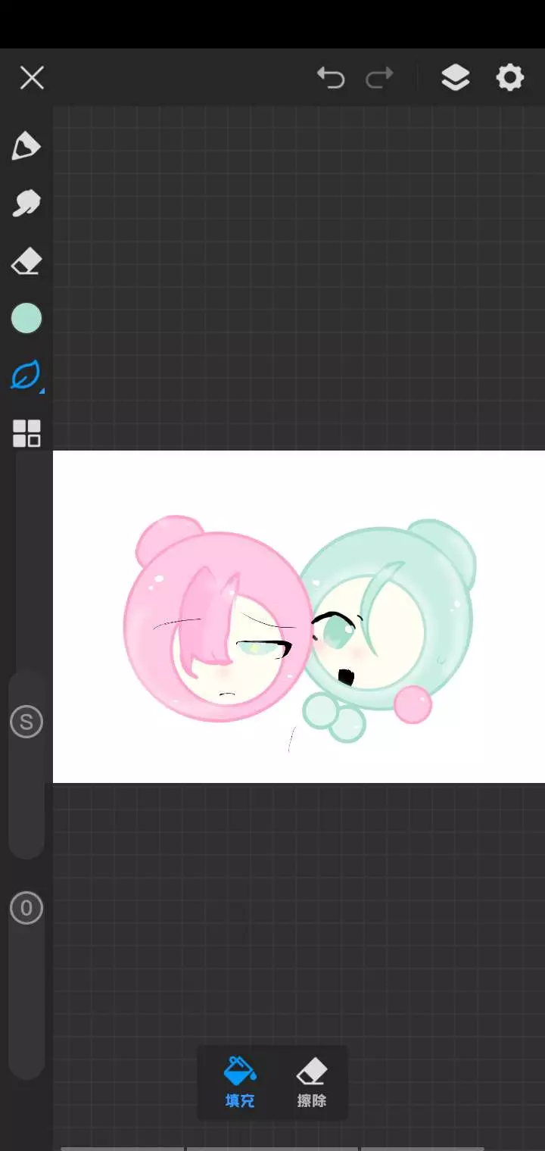Open the four-square tools grid
Screen dimensions: 545x1151
[26, 433]
